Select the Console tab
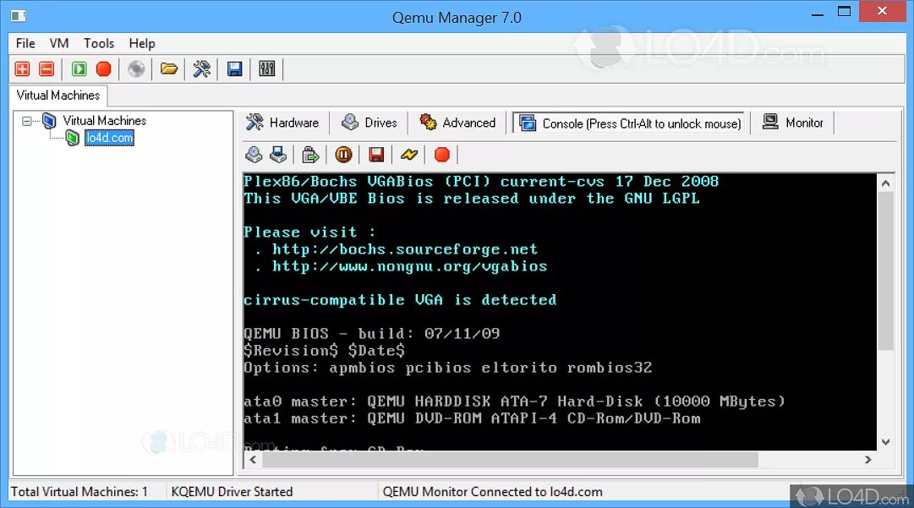Screen dimensions: 914x508 [x=629, y=123]
